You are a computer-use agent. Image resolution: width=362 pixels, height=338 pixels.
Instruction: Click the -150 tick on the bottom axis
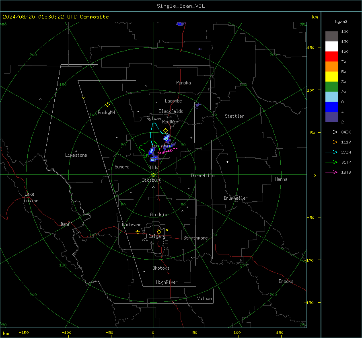click(x=24, y=332)
